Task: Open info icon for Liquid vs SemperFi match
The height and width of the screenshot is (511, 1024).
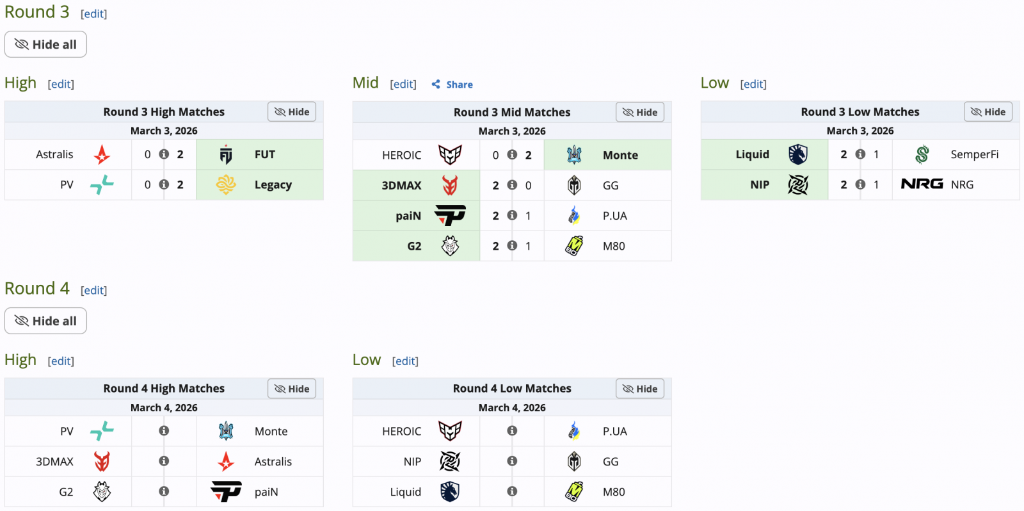Action: coord(860,154)
